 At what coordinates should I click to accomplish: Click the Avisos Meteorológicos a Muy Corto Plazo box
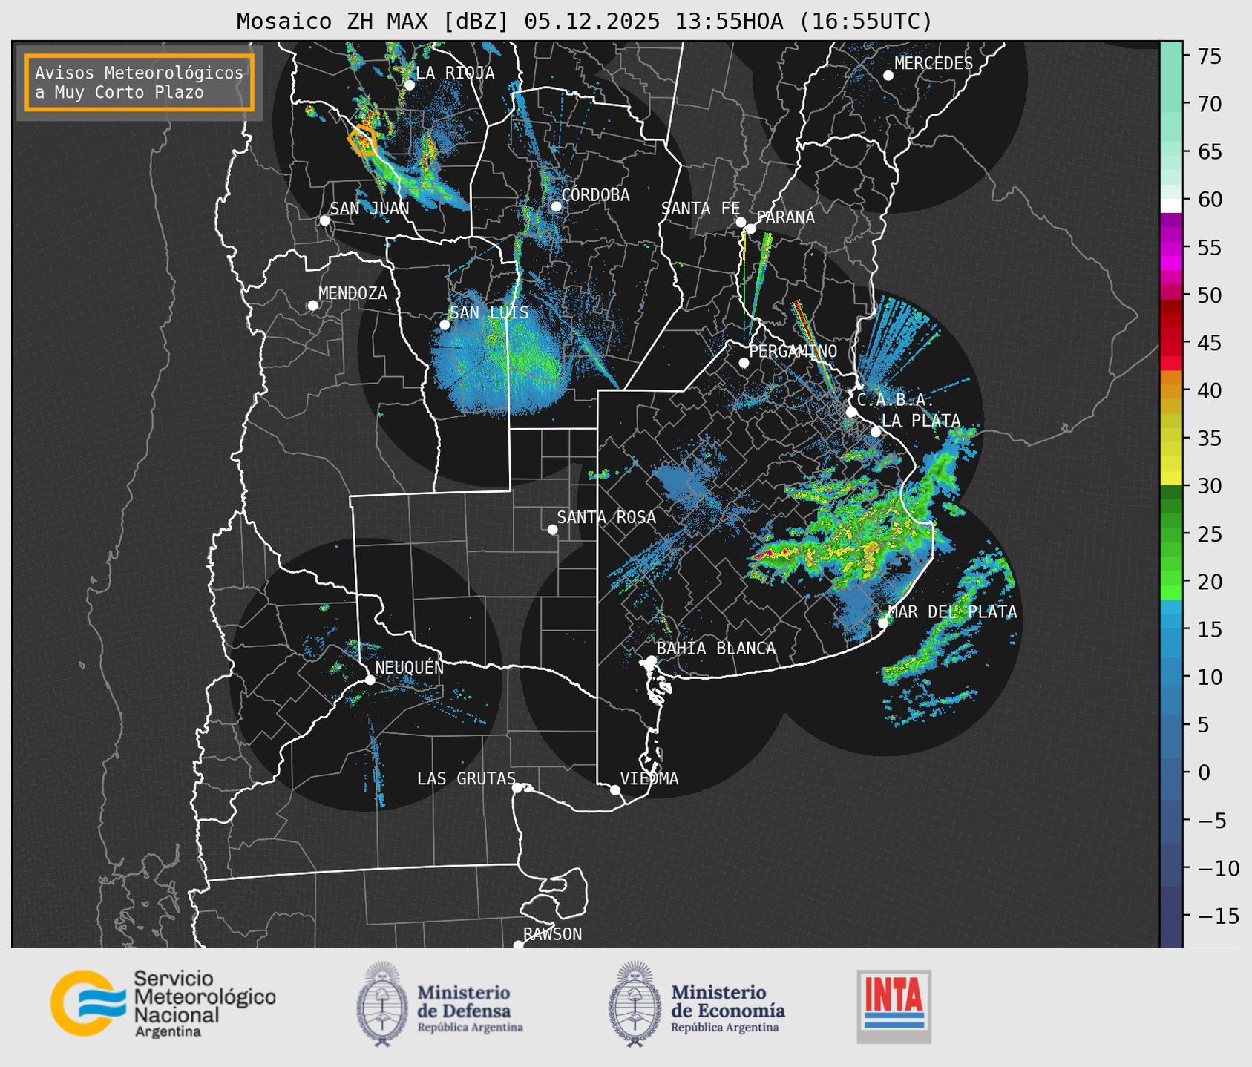[x=140, y=82]
